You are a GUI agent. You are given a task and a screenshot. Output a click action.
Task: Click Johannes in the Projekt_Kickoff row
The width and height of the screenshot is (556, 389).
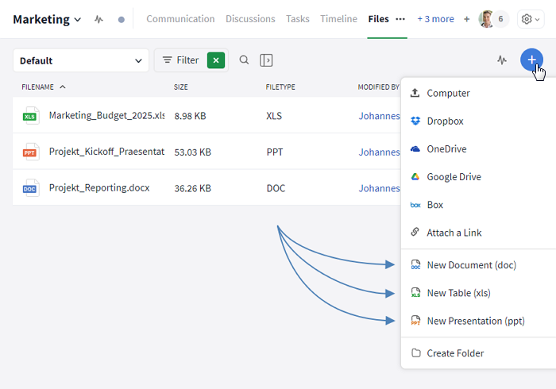[379, 152]
